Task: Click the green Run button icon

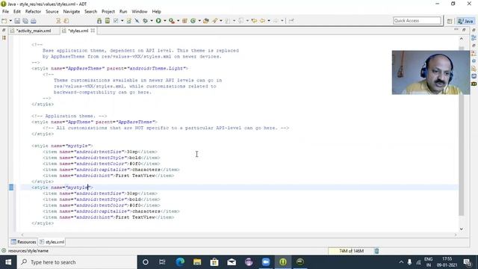Action: tap(158, 21)
